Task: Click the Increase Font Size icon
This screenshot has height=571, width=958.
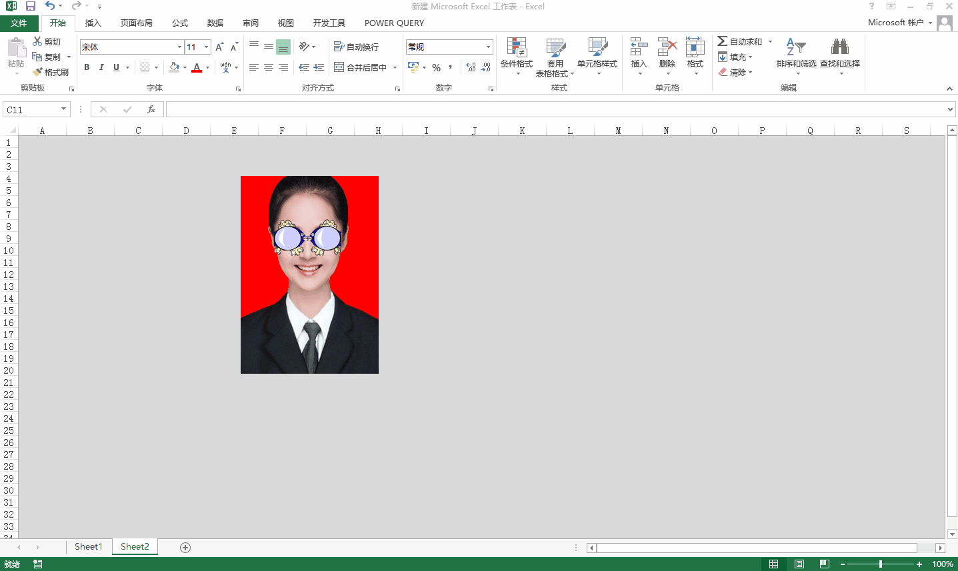Action: point(219,47)
